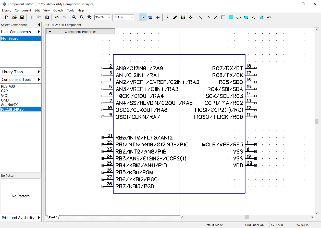This screenshot has width=321, height=228.
Task: Click the Redo arrow icon
Action: click(x=65, y=17)
